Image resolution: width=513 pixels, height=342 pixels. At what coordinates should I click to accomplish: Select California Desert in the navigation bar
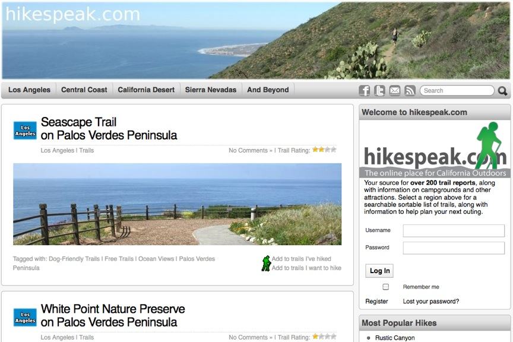tap(146, 90)
